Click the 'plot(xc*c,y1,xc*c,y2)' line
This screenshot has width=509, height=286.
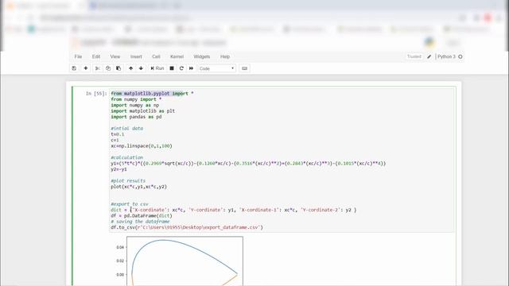pyautogui.click(x=138, y=187)
